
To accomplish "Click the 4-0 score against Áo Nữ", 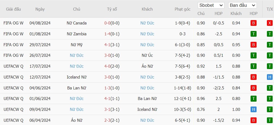I will point(107,66).
